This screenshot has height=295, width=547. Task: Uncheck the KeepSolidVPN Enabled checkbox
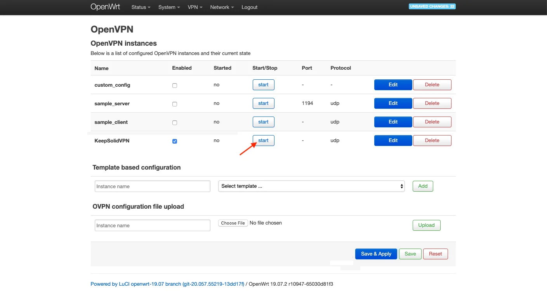[175, 141]
